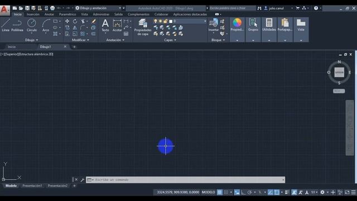Open Propiedades de capa manager
The image size is (357, 201).
coord(143,27)
